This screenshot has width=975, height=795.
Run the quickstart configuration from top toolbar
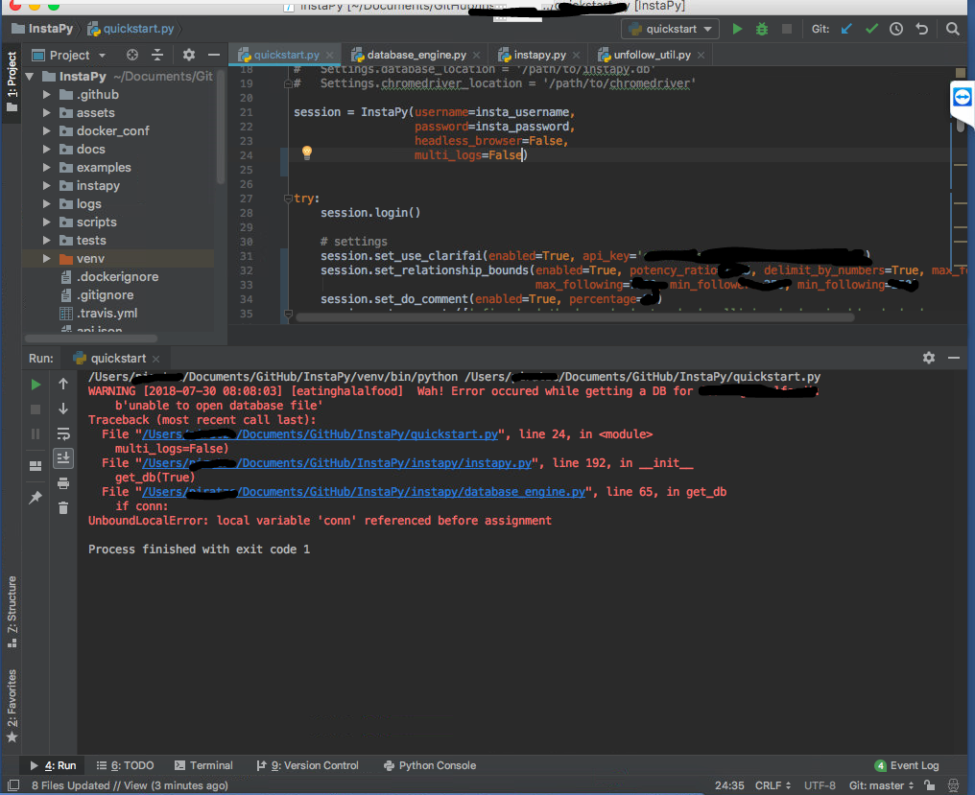click(x=737, y=29)
